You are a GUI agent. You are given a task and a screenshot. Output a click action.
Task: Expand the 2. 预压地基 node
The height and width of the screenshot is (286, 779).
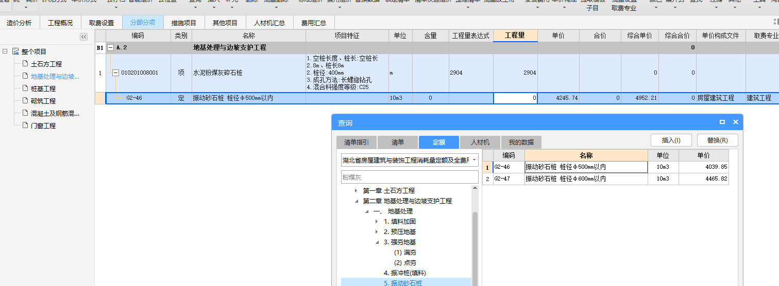tap(377, 232)
